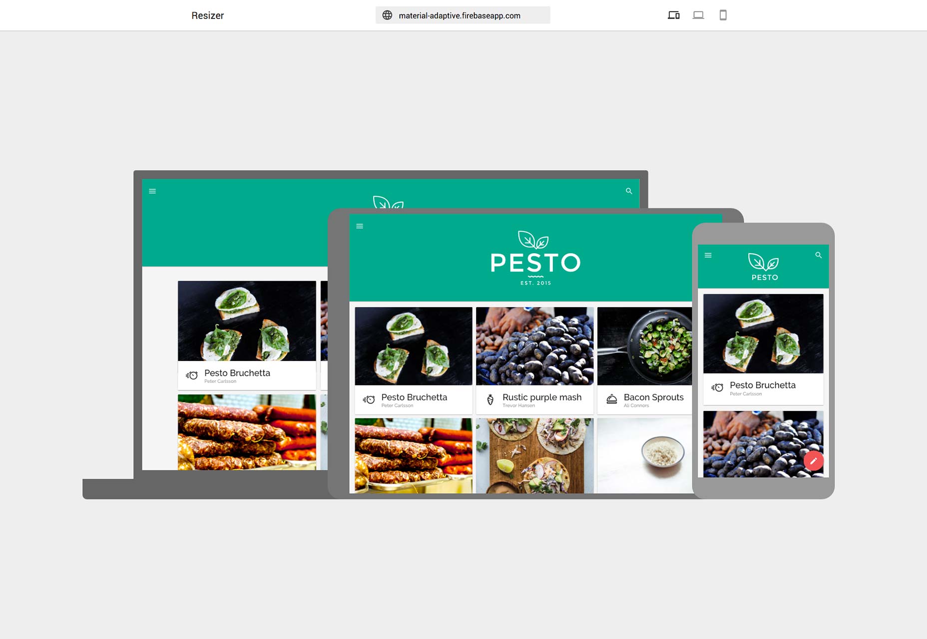Select the laptop-only view icon
The width and height of the screenshot is (927, 639).
point(698,15)
